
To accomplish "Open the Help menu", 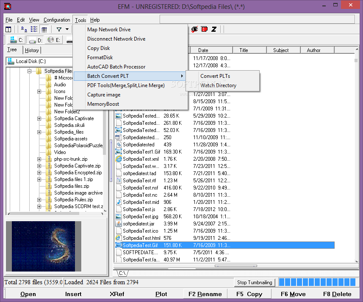I will (95, 20).
